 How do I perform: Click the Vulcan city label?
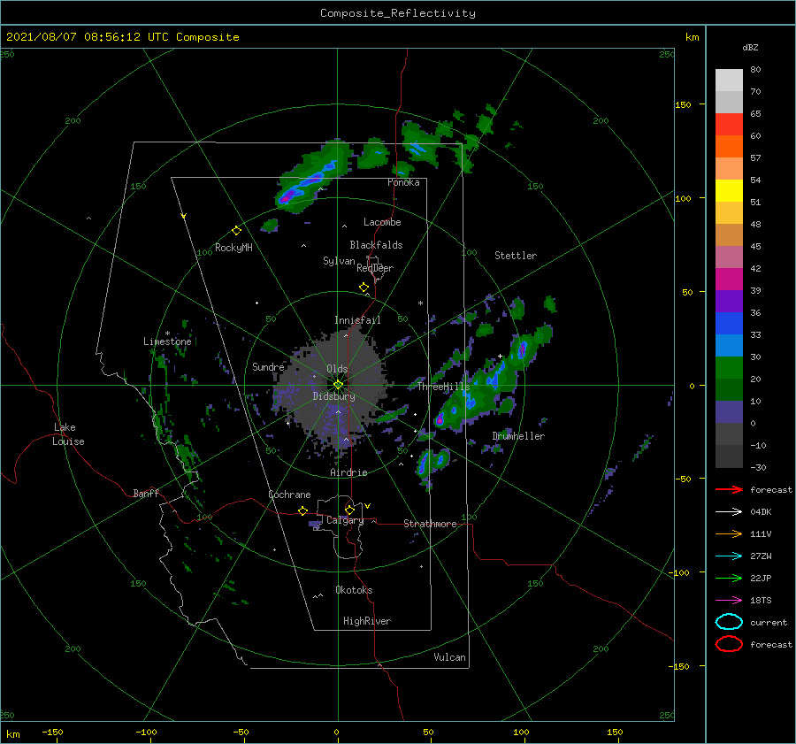pos(450,657)
